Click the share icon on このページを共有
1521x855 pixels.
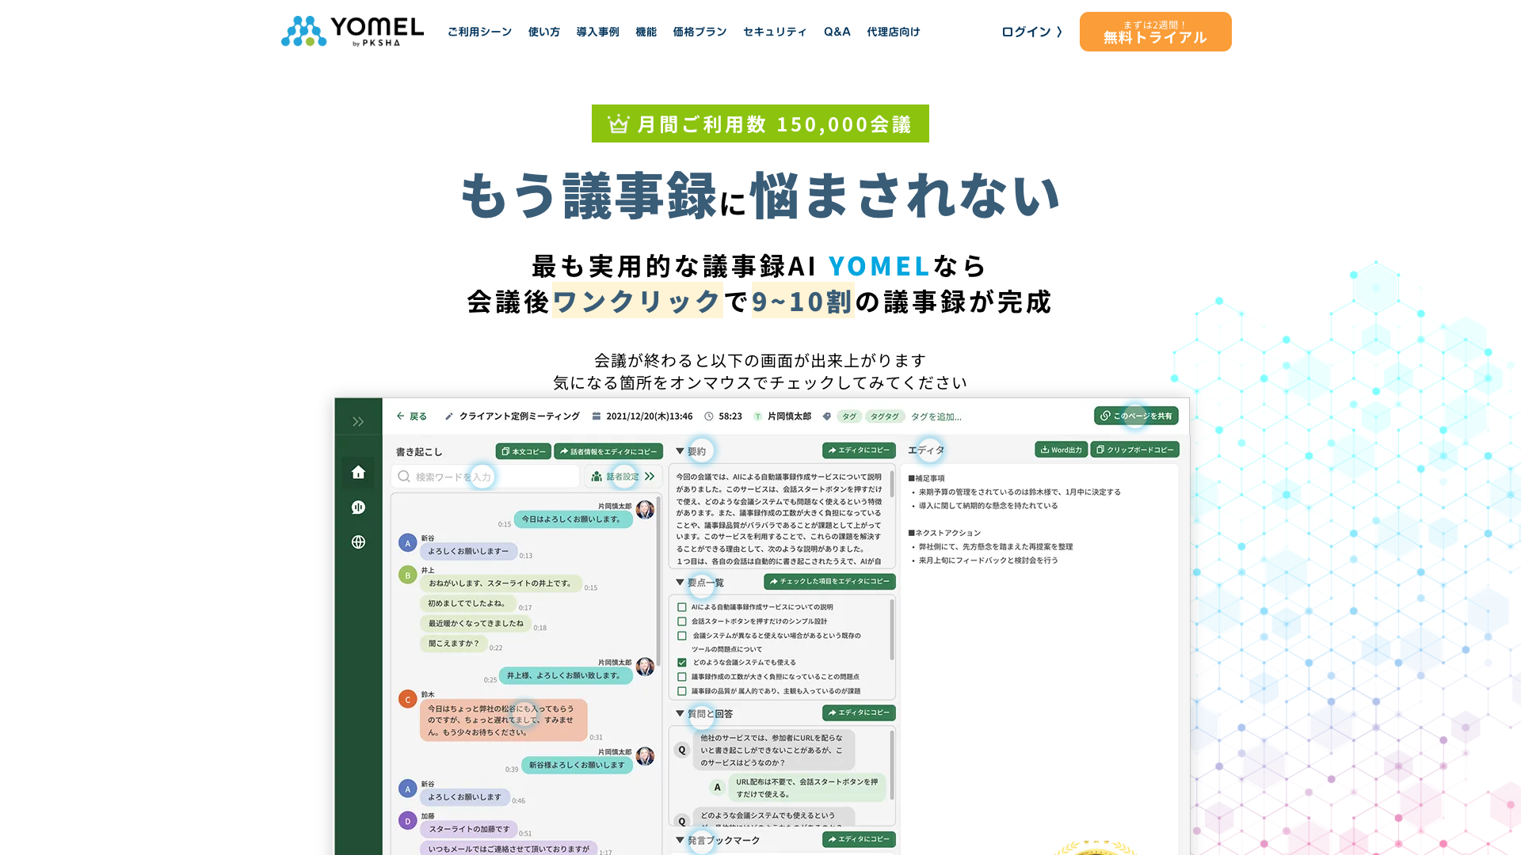click(1104, 415)
